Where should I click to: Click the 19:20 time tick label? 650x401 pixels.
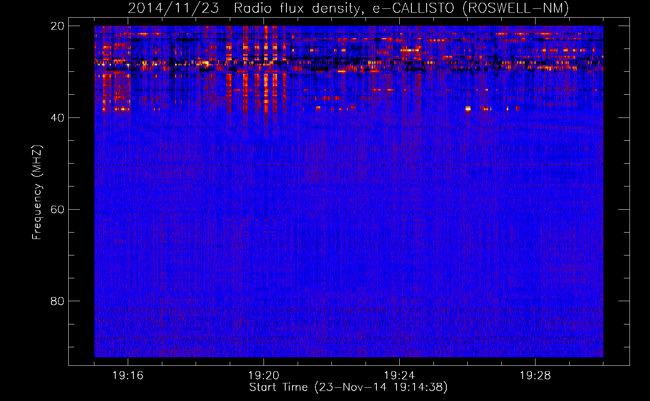(264, 376)
